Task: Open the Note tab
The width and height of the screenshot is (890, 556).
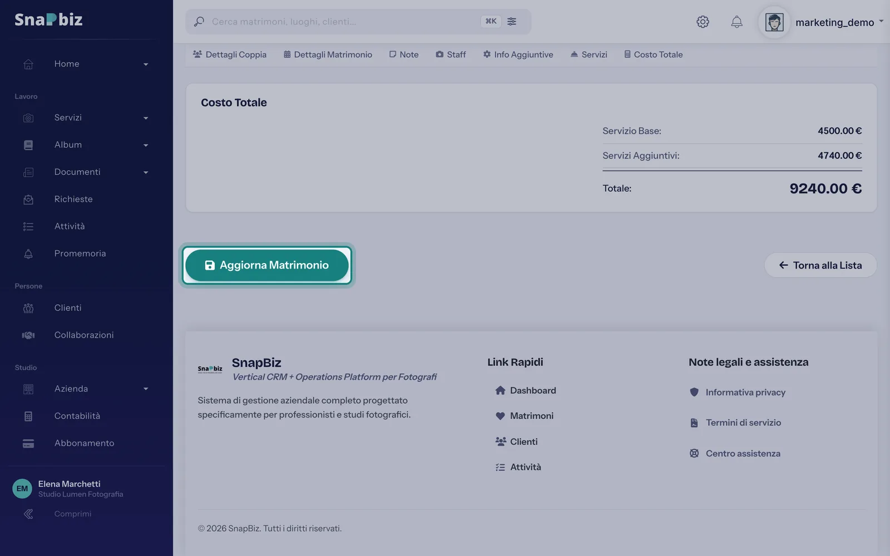Action: [x=404, y=54]
